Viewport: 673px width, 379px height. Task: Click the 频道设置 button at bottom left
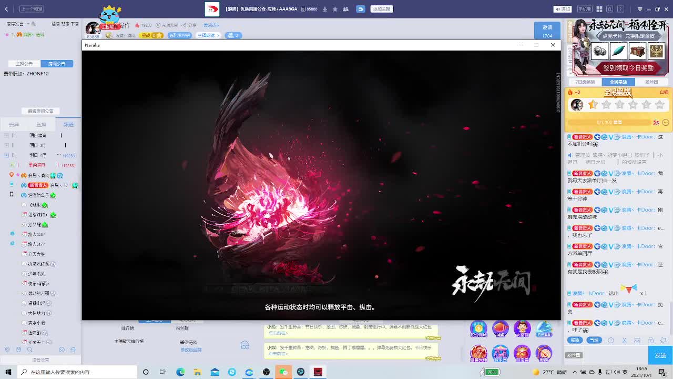pos(40,360)
